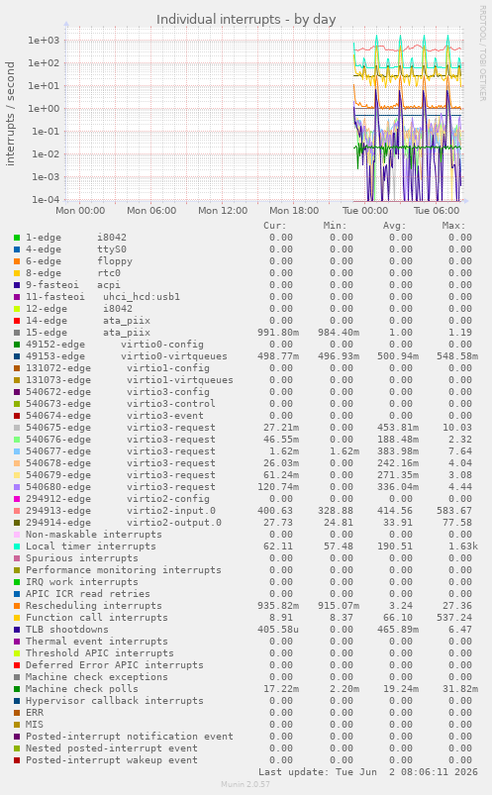Click the gray swatch for 15-edge ata_piix

(x=17, y=333)
